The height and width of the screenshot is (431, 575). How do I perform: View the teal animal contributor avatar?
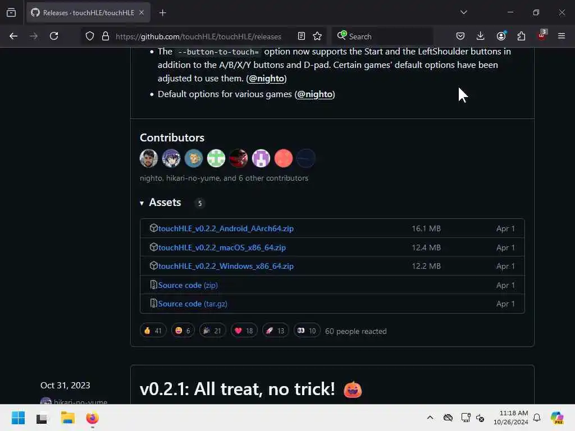click(x=194, y=158)
